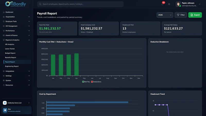Open the Budget Report page
Viewport: 206px width, 116px height.
click(x=10, y=53)
